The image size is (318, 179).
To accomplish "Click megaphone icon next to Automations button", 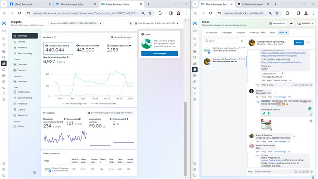I will [x=291, y=23].
